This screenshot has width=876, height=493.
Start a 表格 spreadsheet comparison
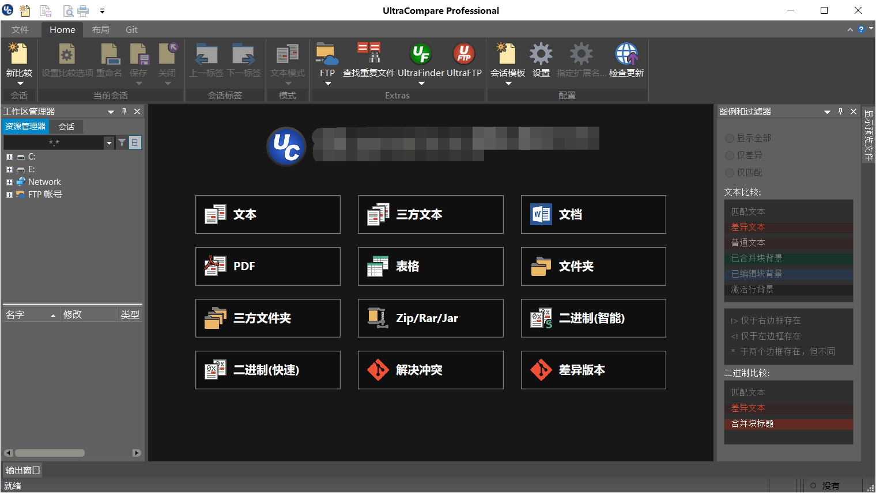431,266
